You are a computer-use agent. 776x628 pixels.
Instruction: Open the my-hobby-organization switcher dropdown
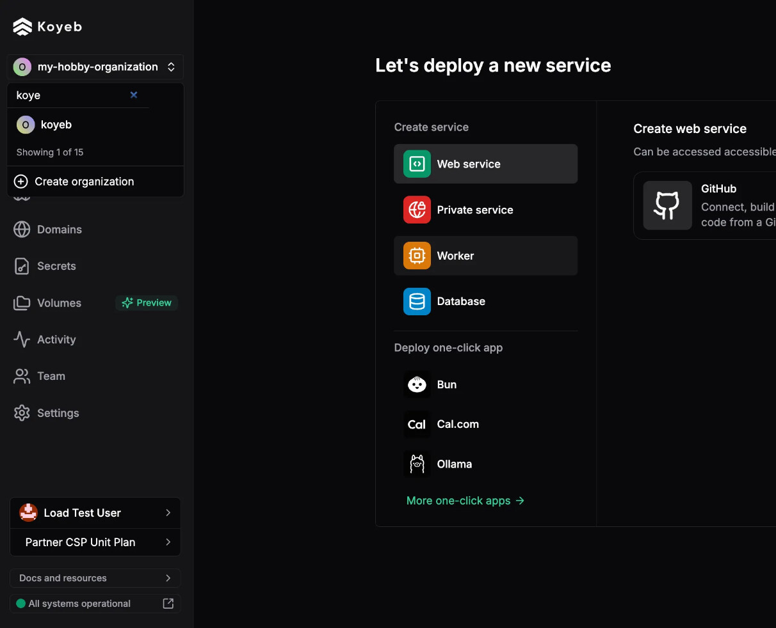pyautogui.click(x=95, y=67)
